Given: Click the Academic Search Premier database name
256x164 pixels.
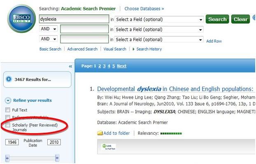Looking at the screenshot, I should [88, 9].
